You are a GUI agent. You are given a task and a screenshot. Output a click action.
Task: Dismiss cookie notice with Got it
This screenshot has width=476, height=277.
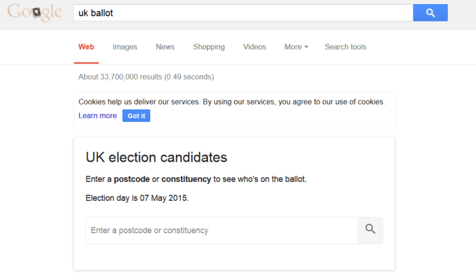[x=136, y=116]
